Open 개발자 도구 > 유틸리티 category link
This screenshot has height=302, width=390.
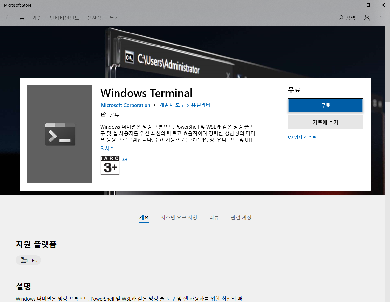point(185,105)
